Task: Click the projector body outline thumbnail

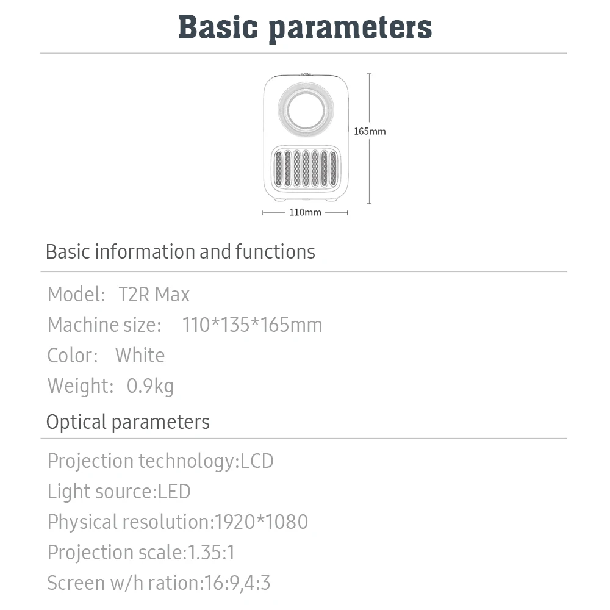Action: [x=306, y=137]
